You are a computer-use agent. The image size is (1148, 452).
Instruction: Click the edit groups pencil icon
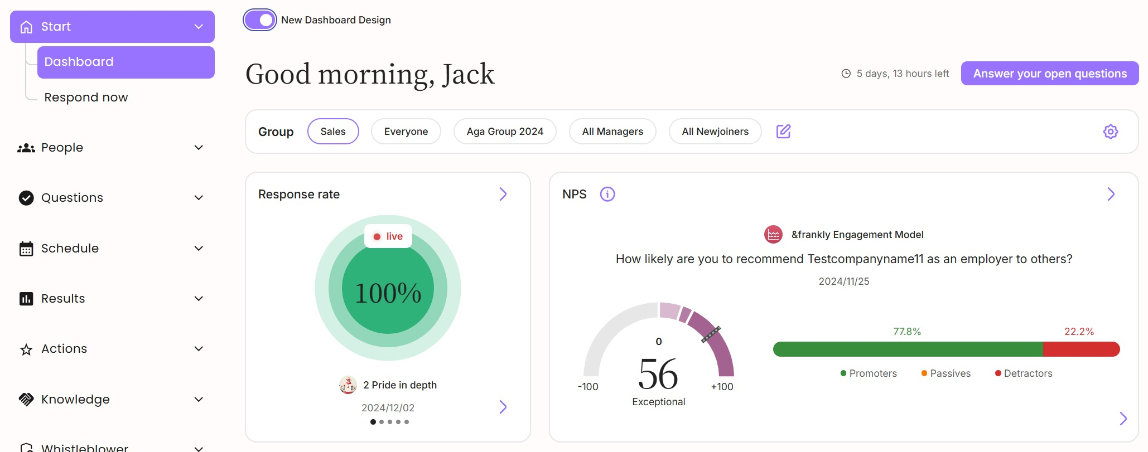pos(783,132)
